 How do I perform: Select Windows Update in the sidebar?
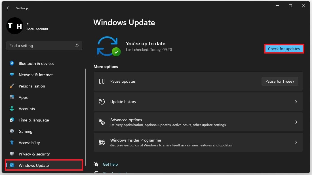pos(44,165)
